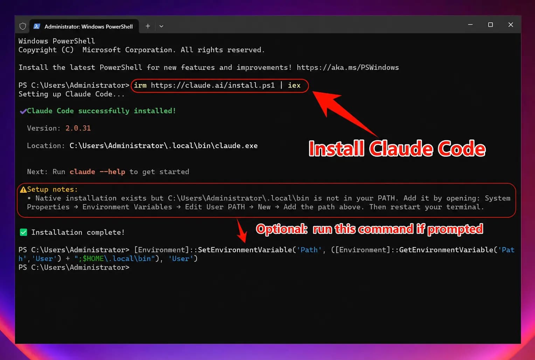
Task: Maximize the PowerShell window
Action: point(491,25)
